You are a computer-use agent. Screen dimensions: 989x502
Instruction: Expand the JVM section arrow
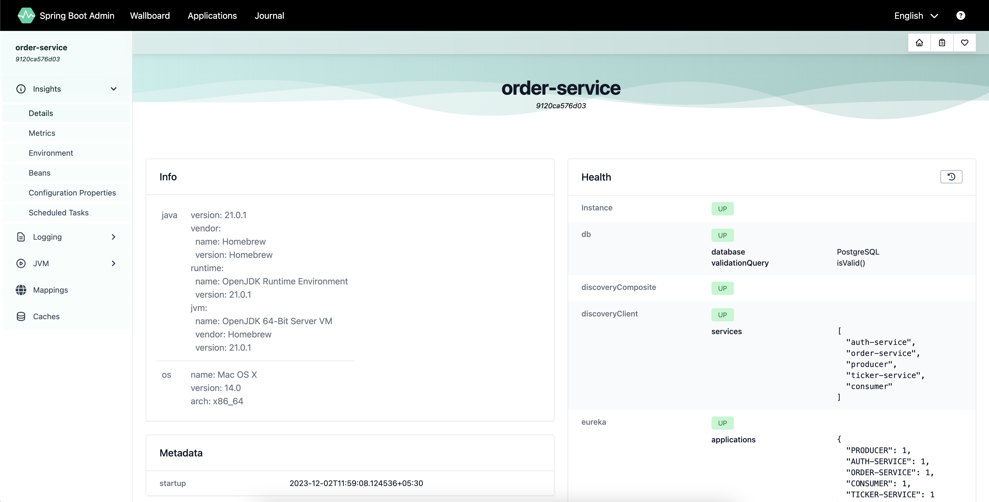pyautogui.click(x=113, y=263)
